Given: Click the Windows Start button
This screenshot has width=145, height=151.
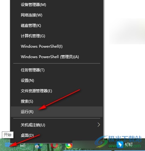Looking at the screenshot, I should click(8, 145).
